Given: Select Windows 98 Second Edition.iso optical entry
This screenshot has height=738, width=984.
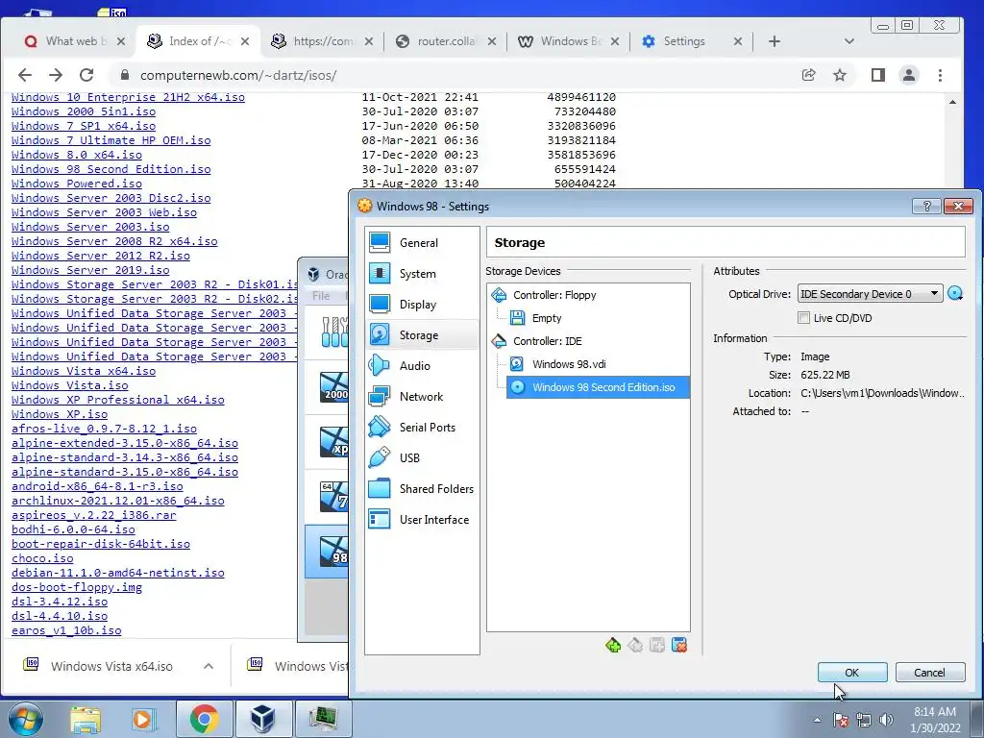Looking at the screenshot, I should click(x=598, y=387).
